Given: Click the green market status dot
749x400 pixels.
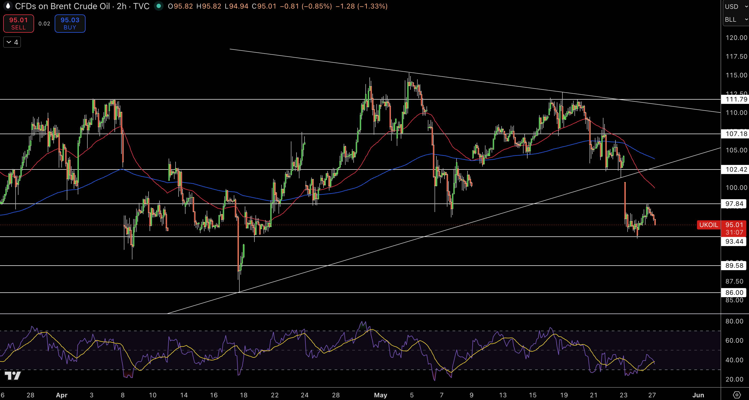Looking at the screenshot, I should pos(158,6).
